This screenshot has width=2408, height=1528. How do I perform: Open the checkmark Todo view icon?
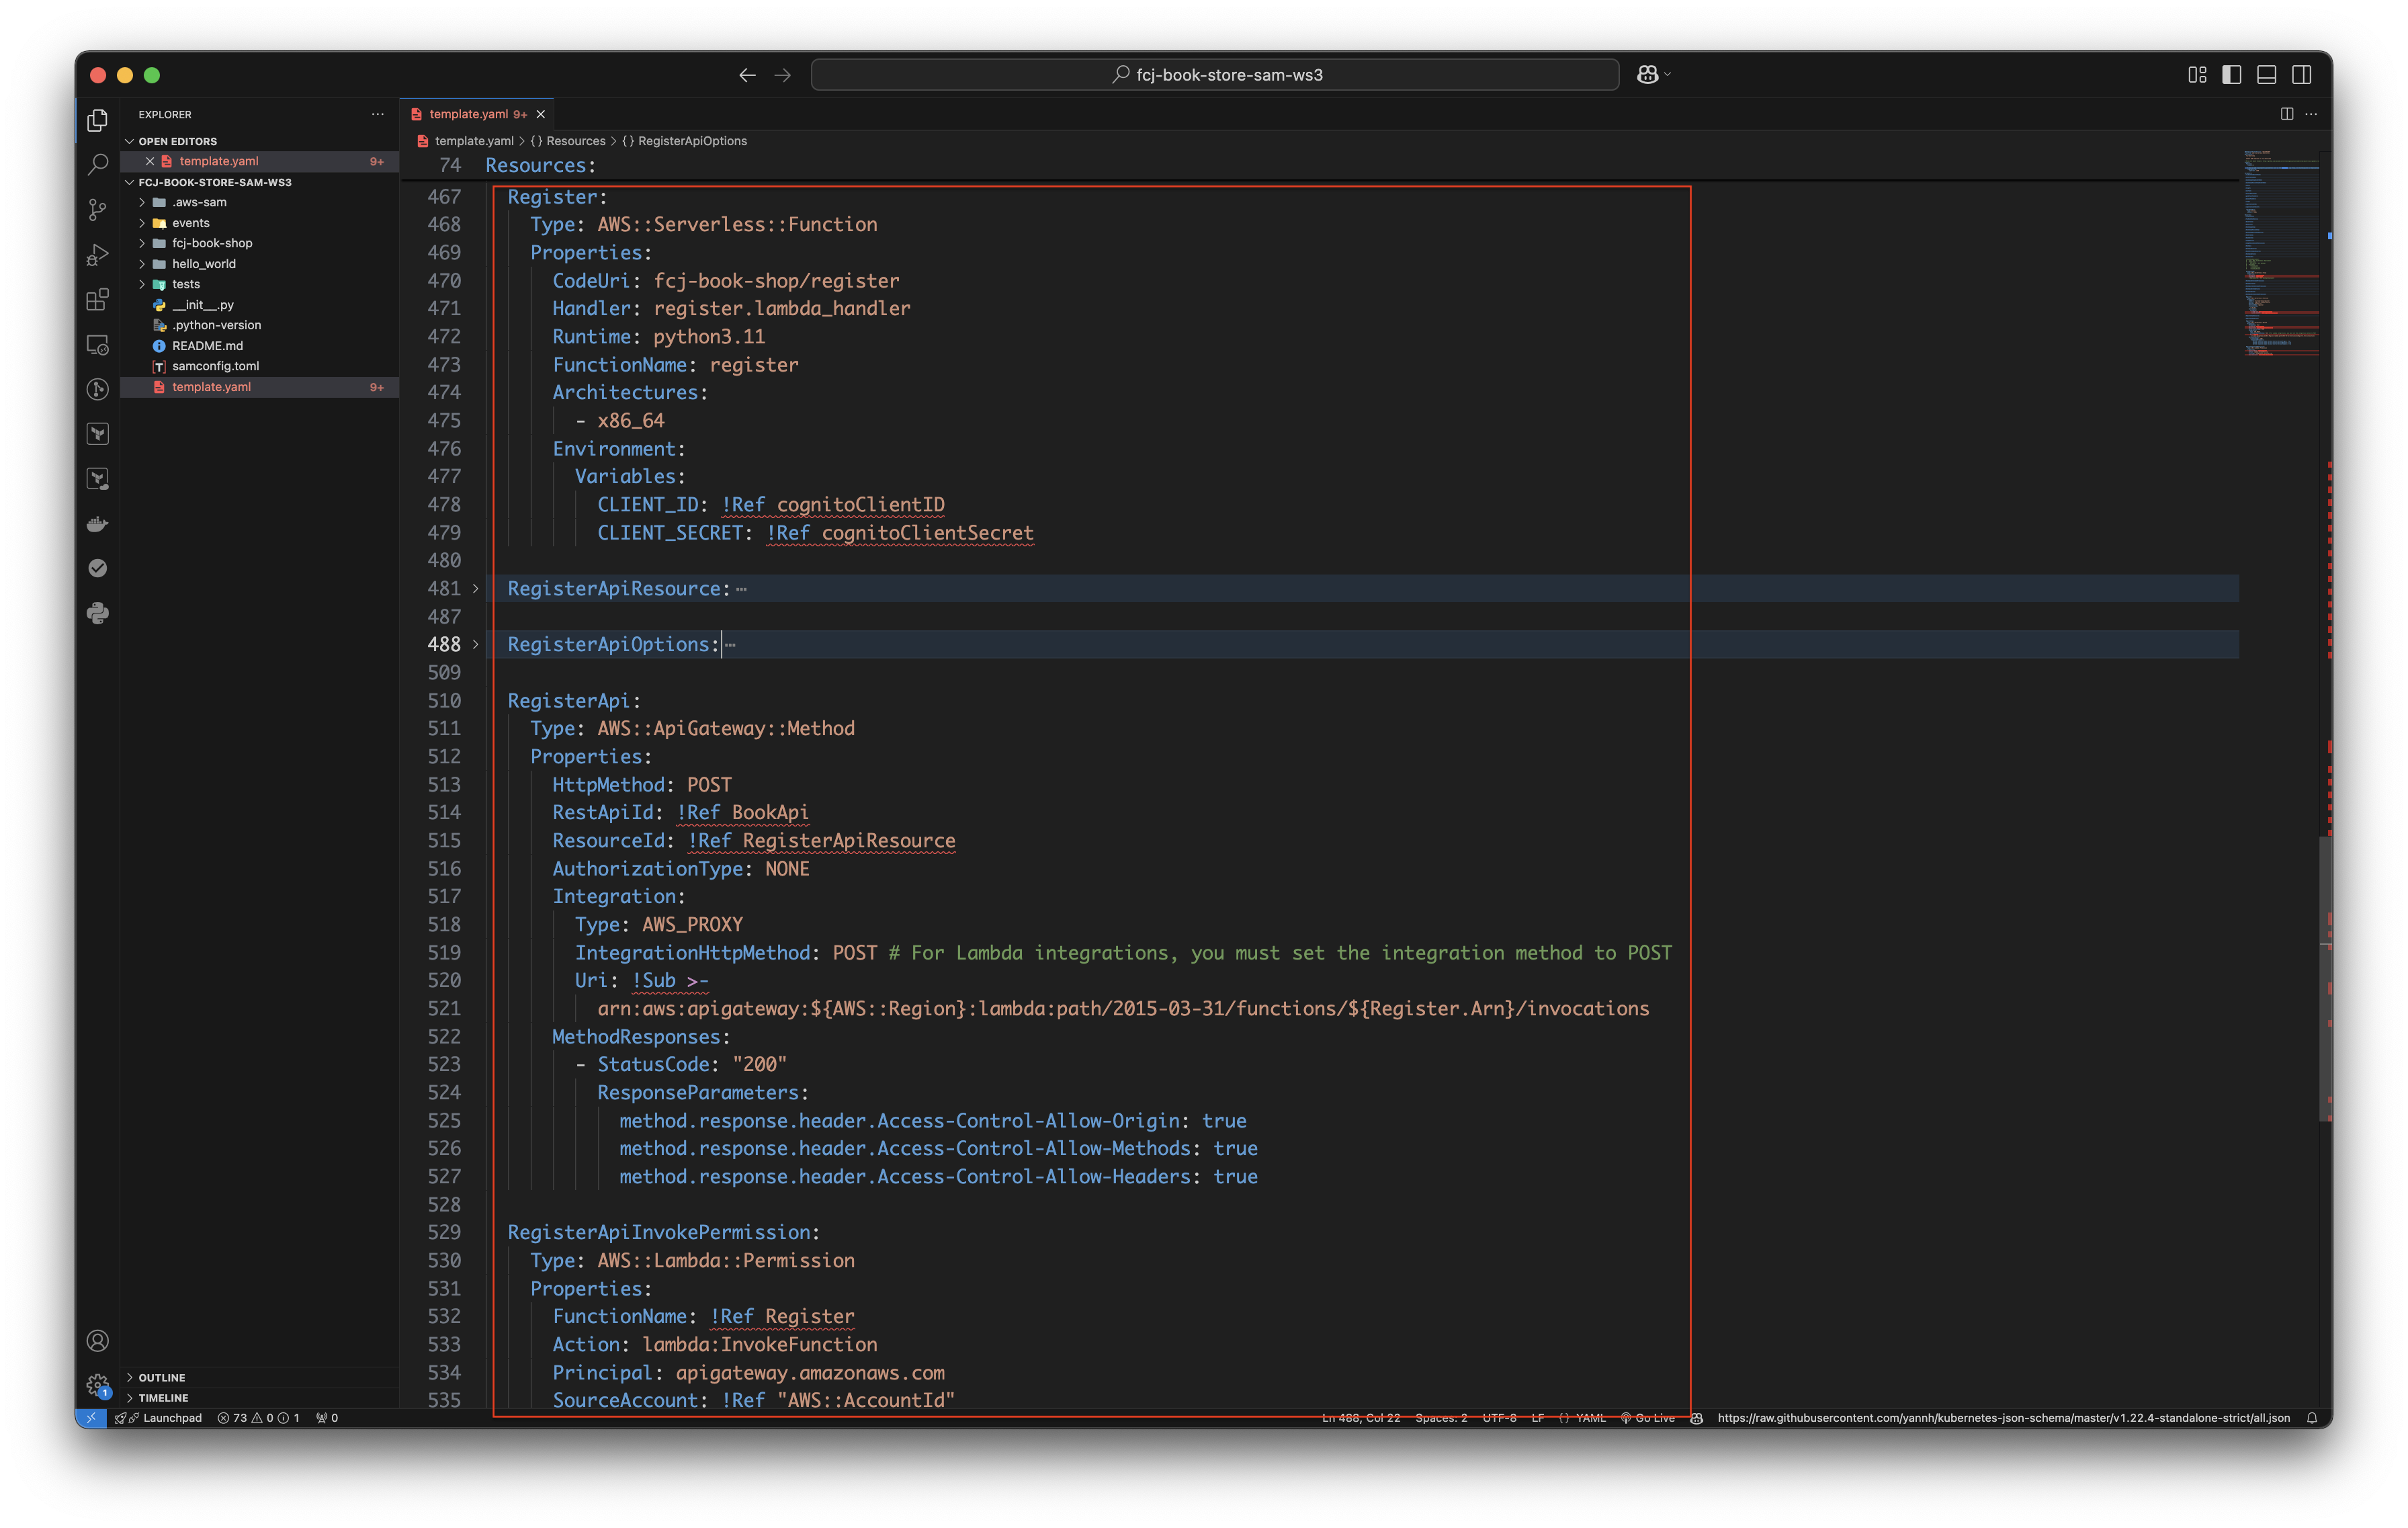97,568
